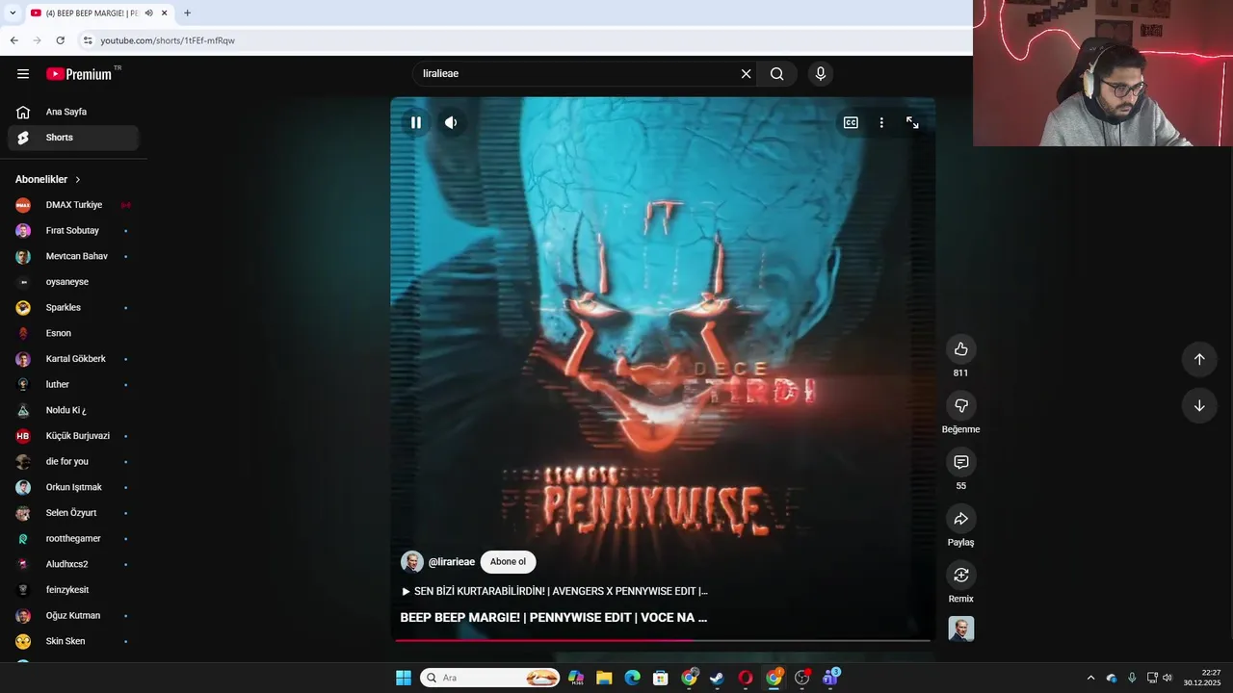Mute the tab via its speaker icon
The image size is (1233, 693).
pyautogui.click(x=148, y=13)
